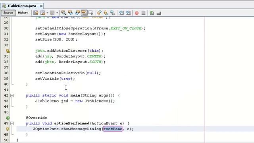254x143 pixels.
Task: Jump to next bookmark
Action: click(106, 13)
